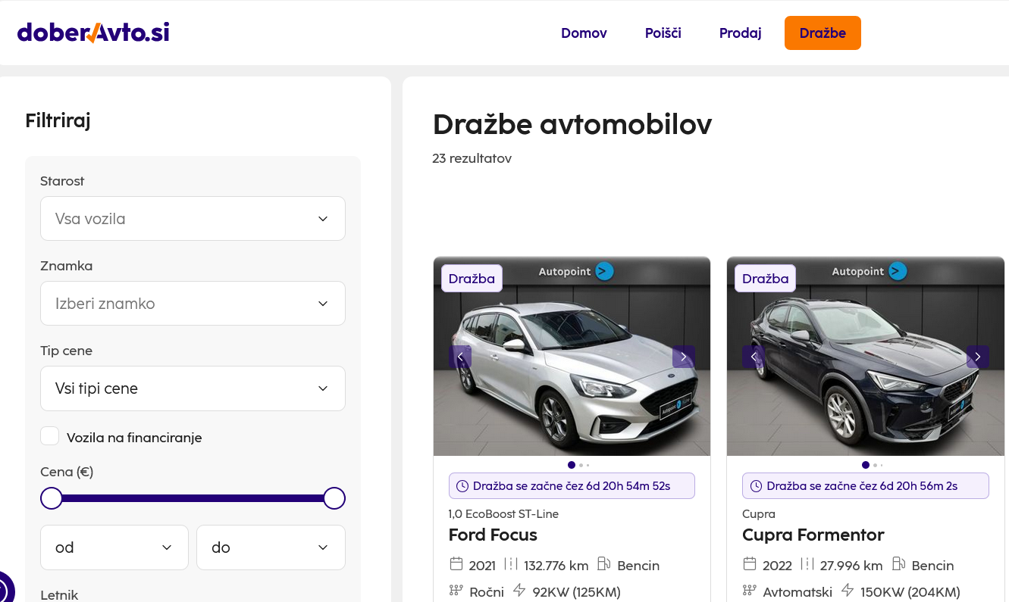Click the doberAvto.si logo
Viewport: 1009px width, 602px height.
[93, 33]
